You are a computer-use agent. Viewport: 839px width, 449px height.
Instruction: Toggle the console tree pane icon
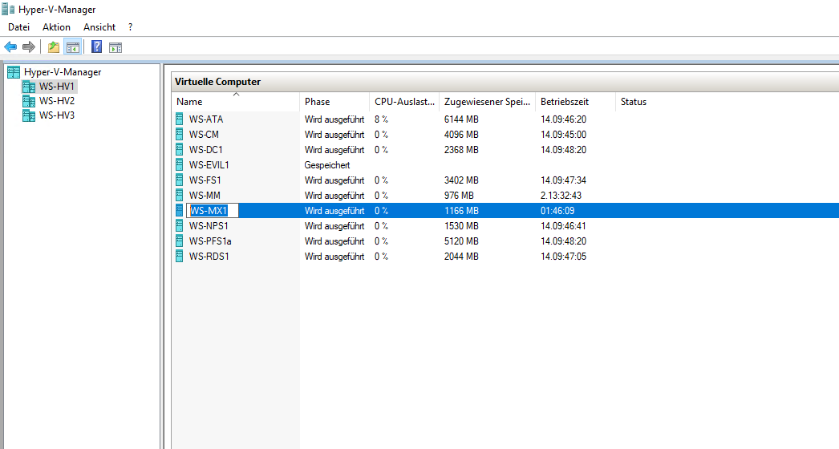pyautogui.click(x=73, y=47)
